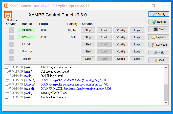173x114 pixels.
Task: Open Admin for MySQL
Action: [104, 37]
